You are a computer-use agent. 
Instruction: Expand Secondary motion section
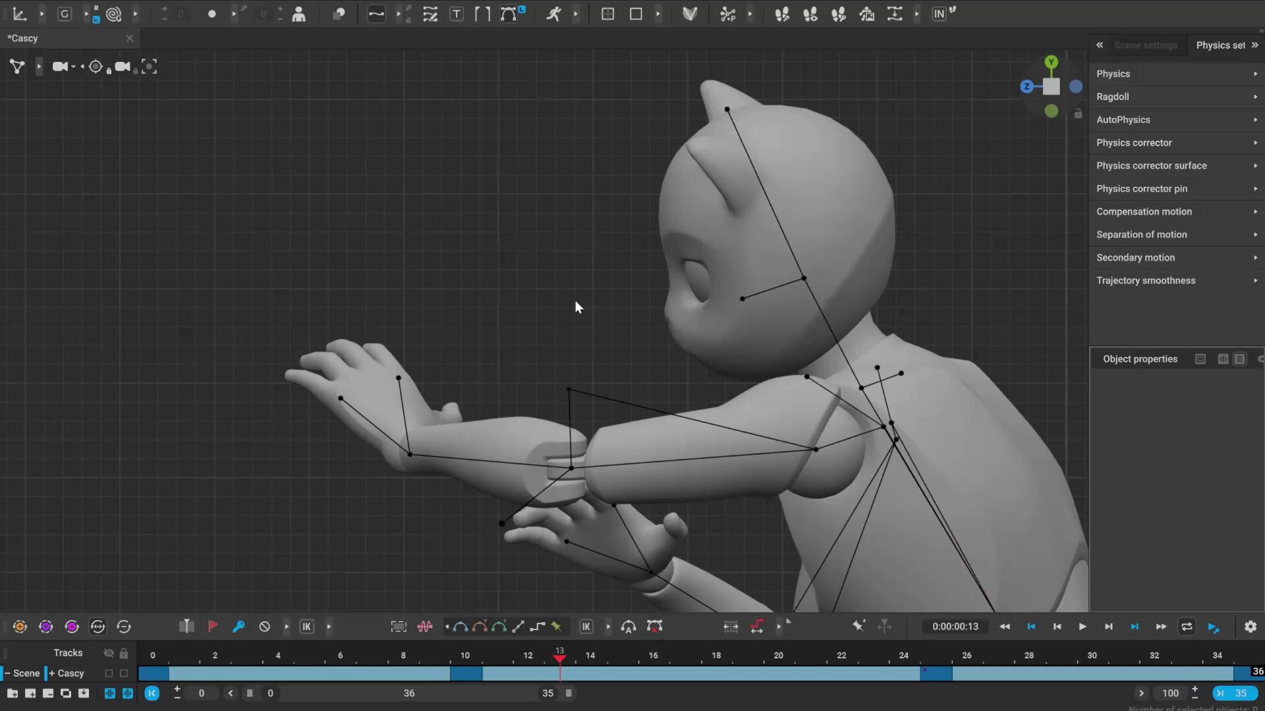pyautogui.click(x=1177, y=257)
